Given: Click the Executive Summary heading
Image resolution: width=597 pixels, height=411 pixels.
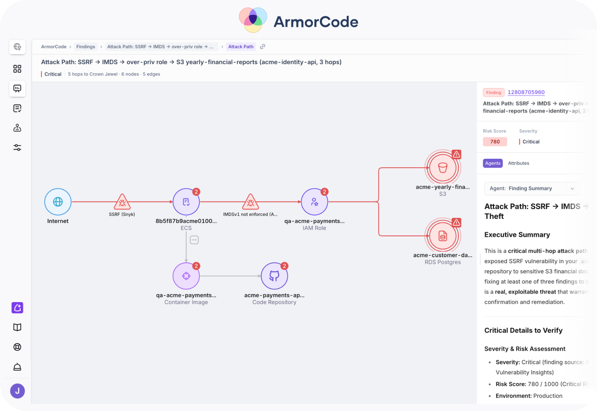Looking at the screenshot, I should tap(517, 235).
